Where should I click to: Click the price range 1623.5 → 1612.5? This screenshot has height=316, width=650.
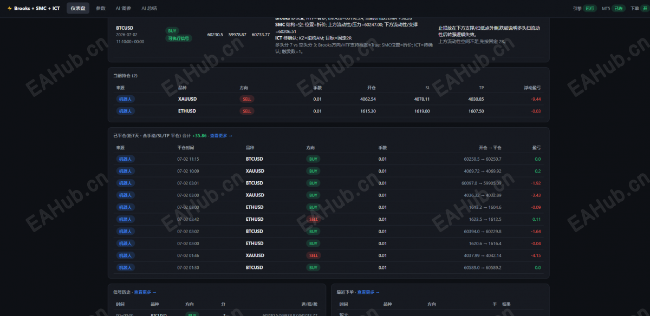(x=485, y=219)
